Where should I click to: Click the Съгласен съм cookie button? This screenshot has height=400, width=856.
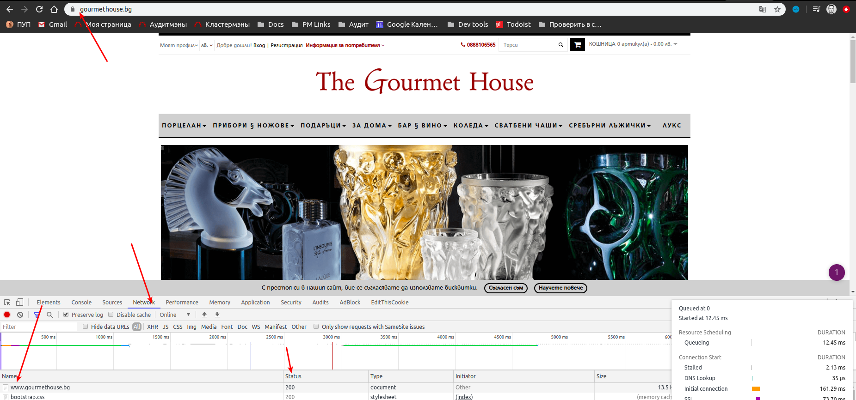coord(506,288)
